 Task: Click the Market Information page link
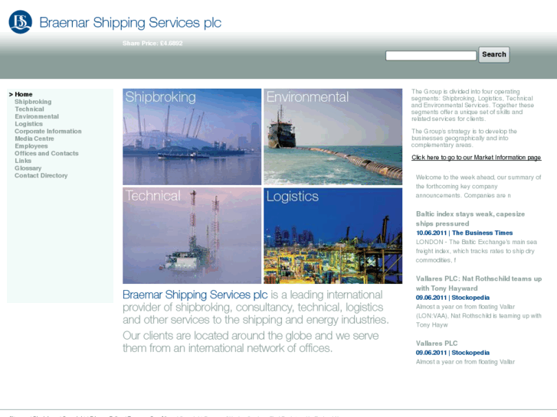coord(477,158)
